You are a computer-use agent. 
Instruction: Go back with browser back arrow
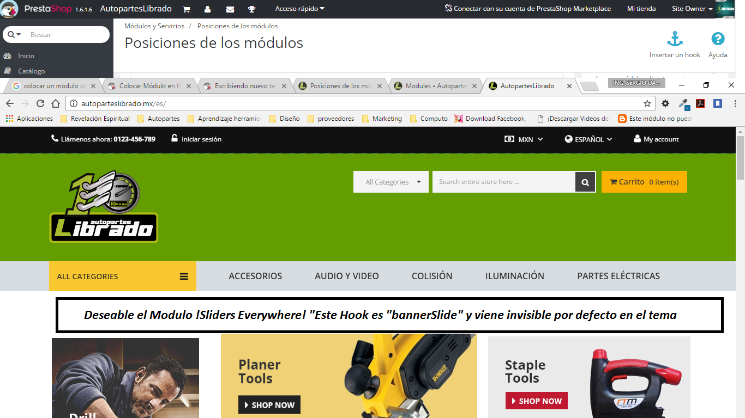coord(10,103)
